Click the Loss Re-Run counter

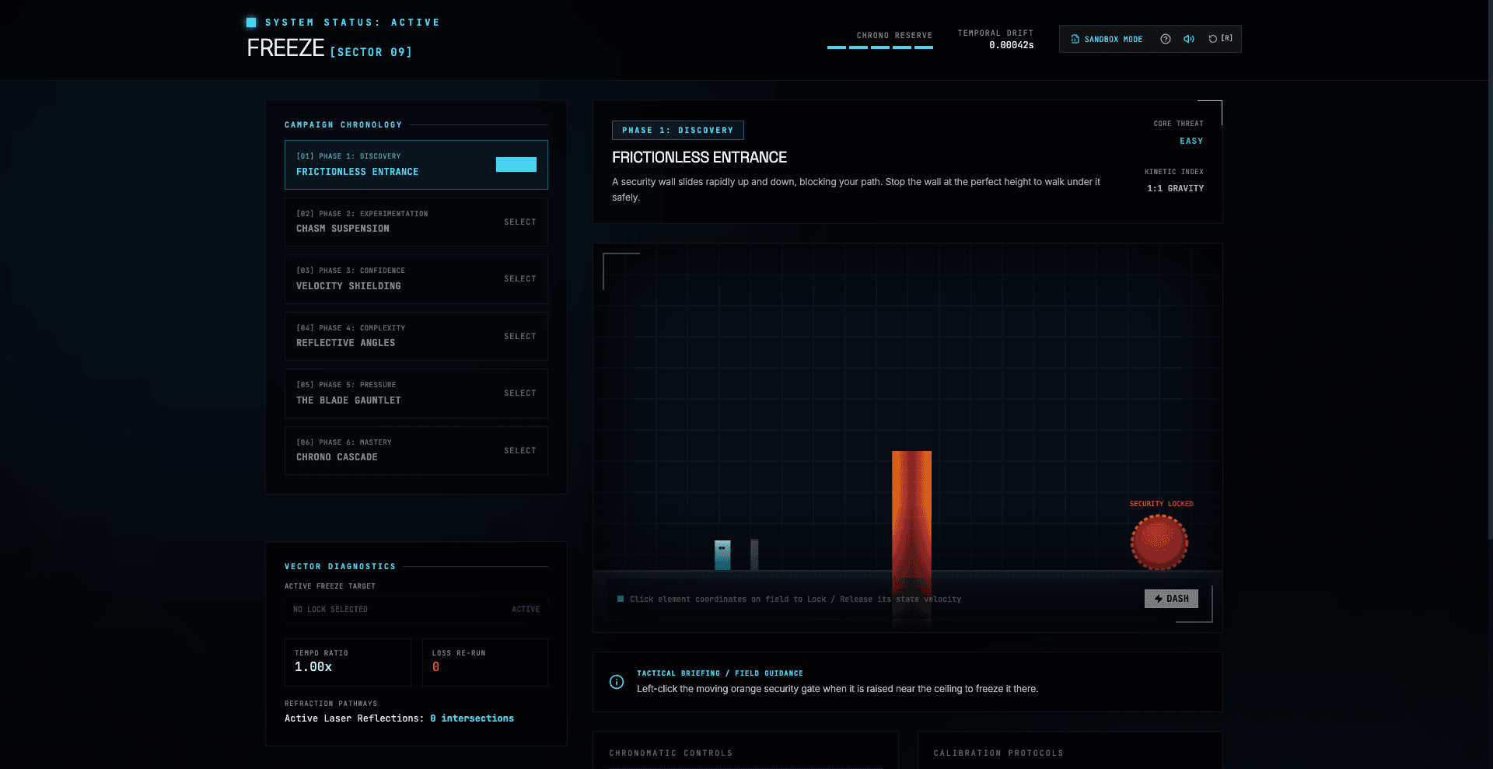pyautogui.click(x=484, y=662)
